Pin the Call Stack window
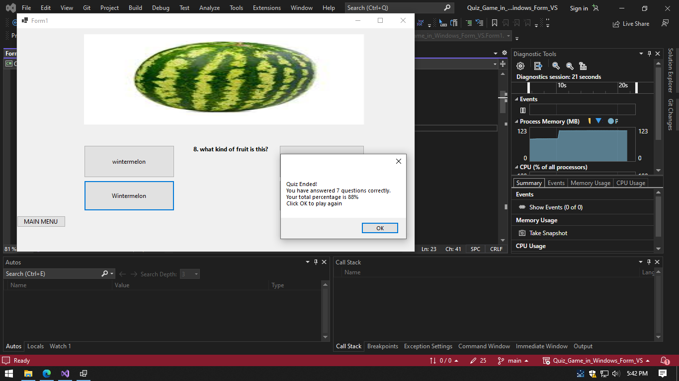Viewport: 679px width, 381px height. click(649, 262)
